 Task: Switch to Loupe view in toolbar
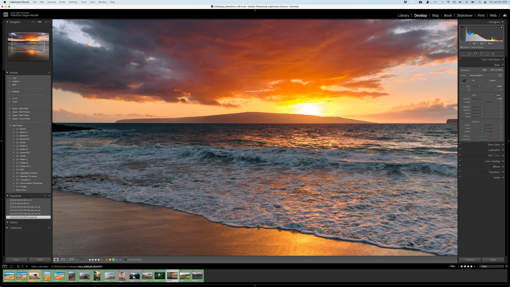pyautogui.click(x=56, y=260)
